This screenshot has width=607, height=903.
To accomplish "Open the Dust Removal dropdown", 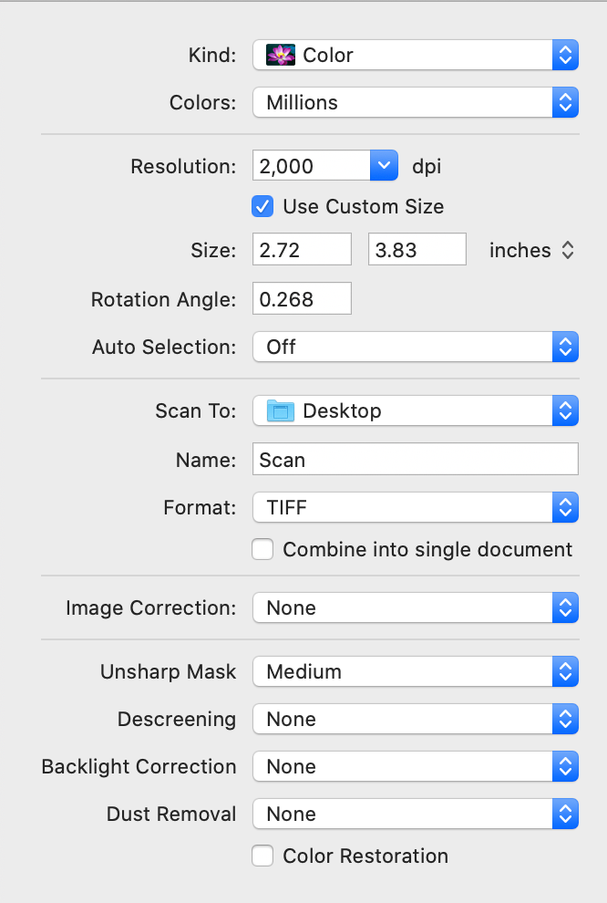I will (565, 814).
